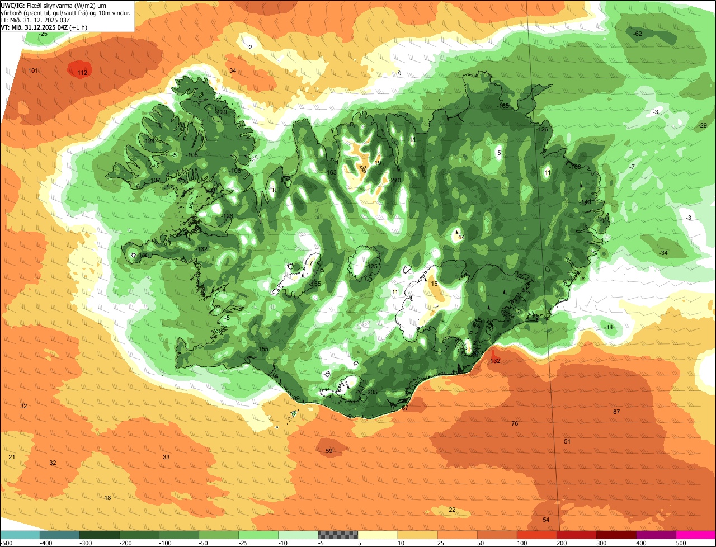Pick the bright light green -25 to -10 swatch
Screen dimensions: 716x547
point(258,535)
